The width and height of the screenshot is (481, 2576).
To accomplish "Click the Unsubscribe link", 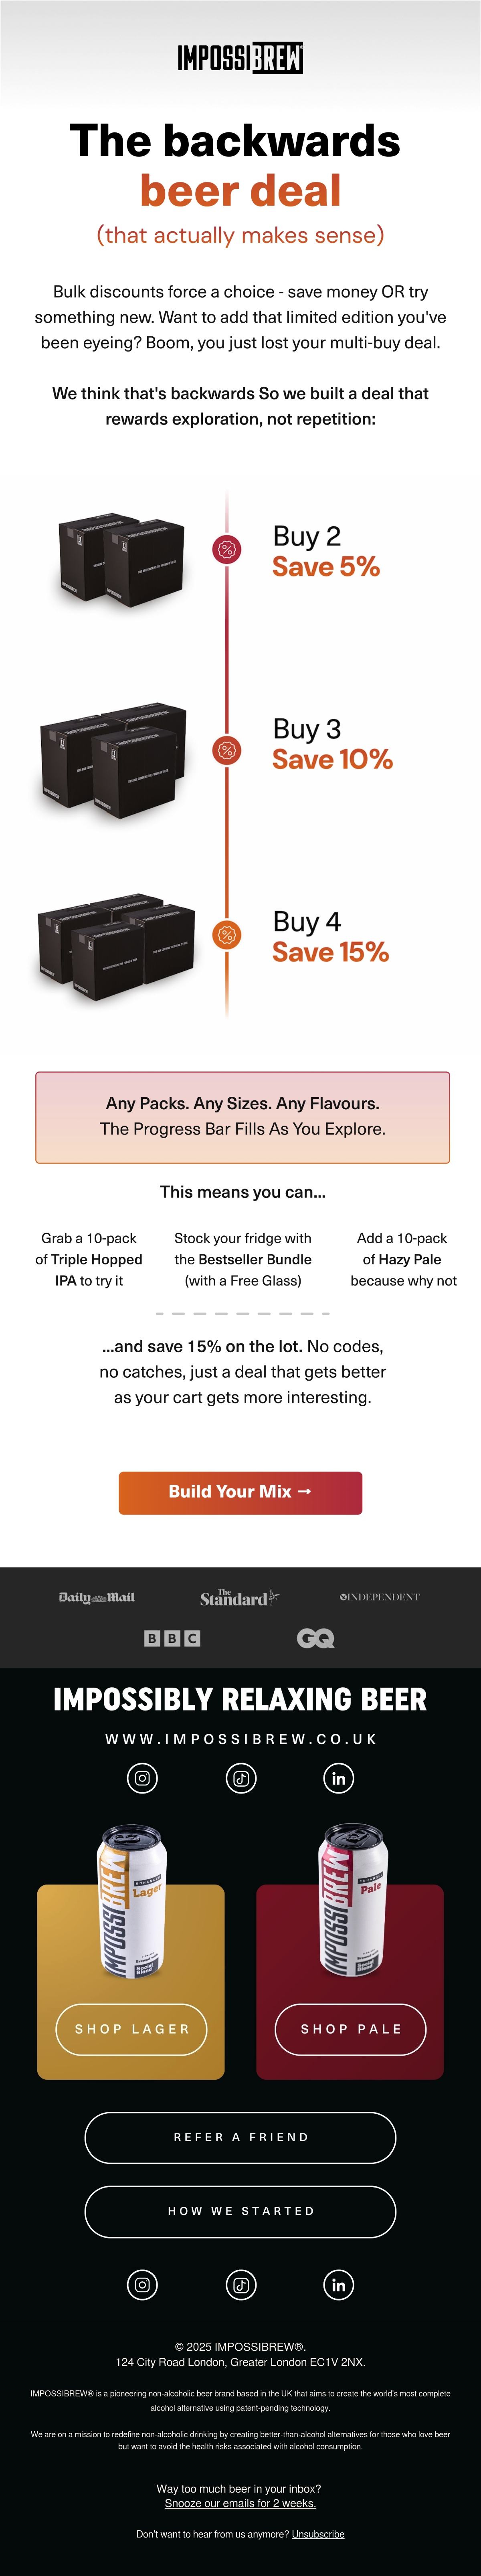I will (318, 2534).
